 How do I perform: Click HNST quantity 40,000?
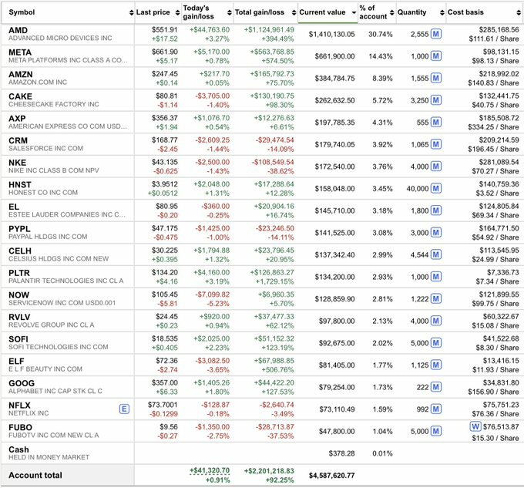point(418,189)
